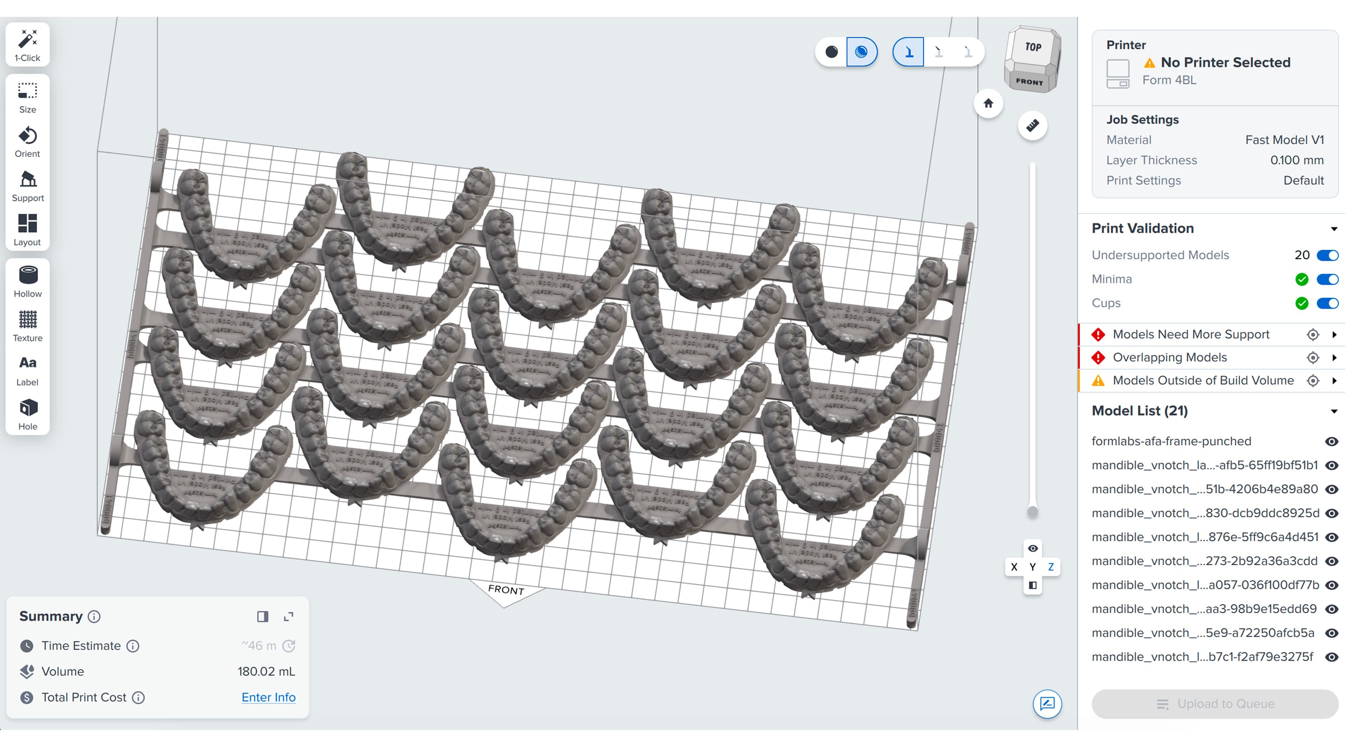Hide model ending 830-dcb9ddc8925d
1345x756 pixels.
1332,513
